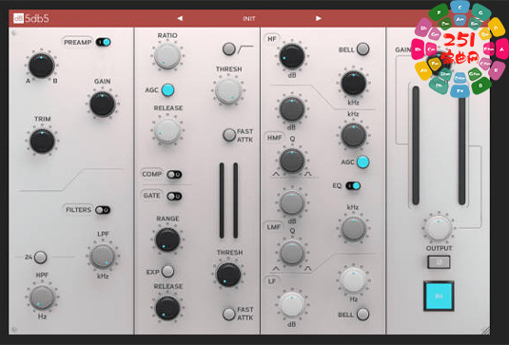Enable the GATE switch
Screen dimensions: 509x345
pos(174,196)
